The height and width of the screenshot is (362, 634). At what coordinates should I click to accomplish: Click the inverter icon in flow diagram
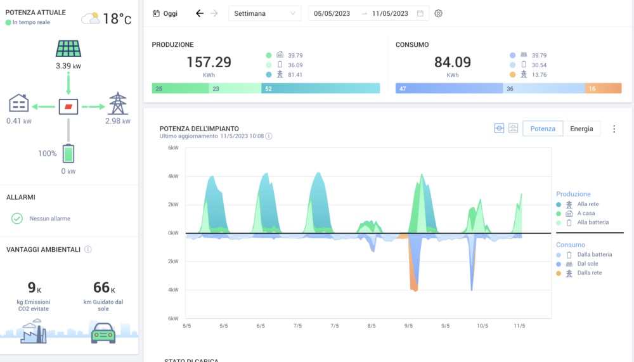(x=68, y=107)
